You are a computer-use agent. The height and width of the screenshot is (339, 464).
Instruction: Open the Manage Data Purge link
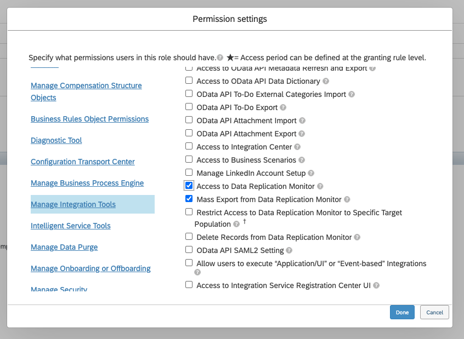[x=64, y=247]
